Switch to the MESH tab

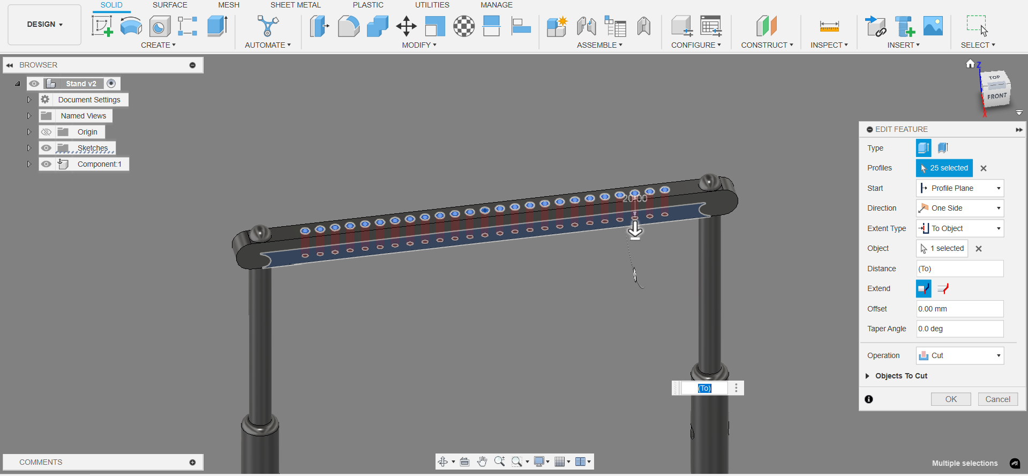click(229, 5)
